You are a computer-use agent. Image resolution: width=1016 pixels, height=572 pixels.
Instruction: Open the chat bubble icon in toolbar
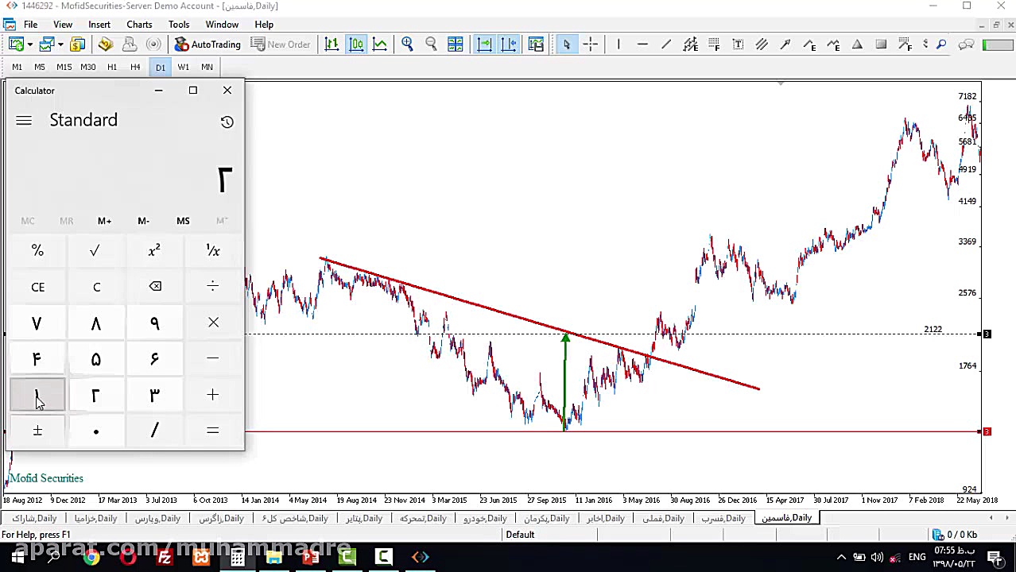(966, 44)
